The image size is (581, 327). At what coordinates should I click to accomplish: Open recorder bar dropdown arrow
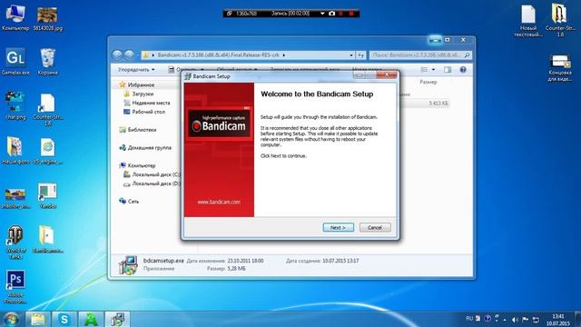pyautogui.click(x=322, y=14)
